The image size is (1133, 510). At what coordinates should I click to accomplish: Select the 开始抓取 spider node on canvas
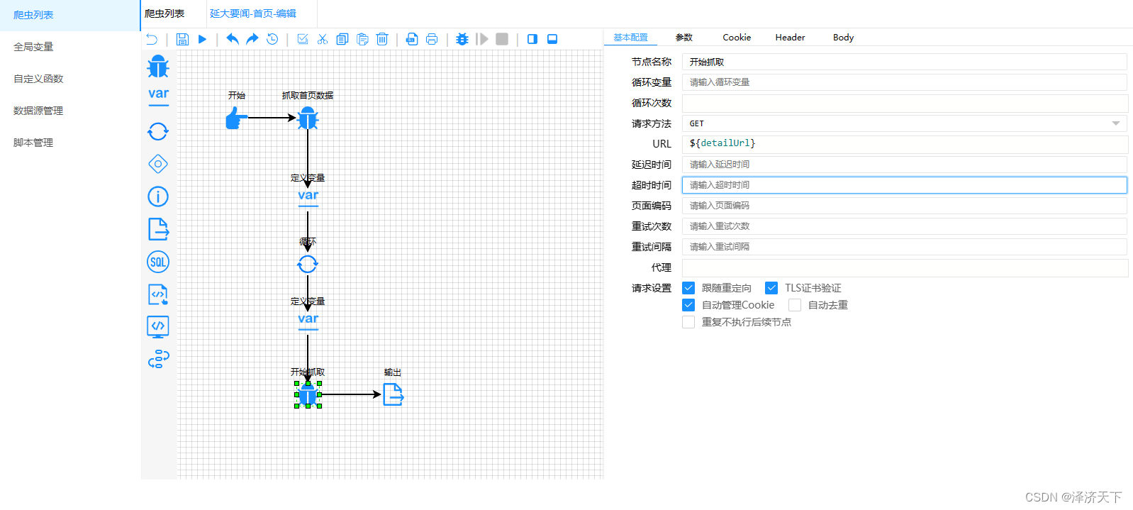point(308,394)
